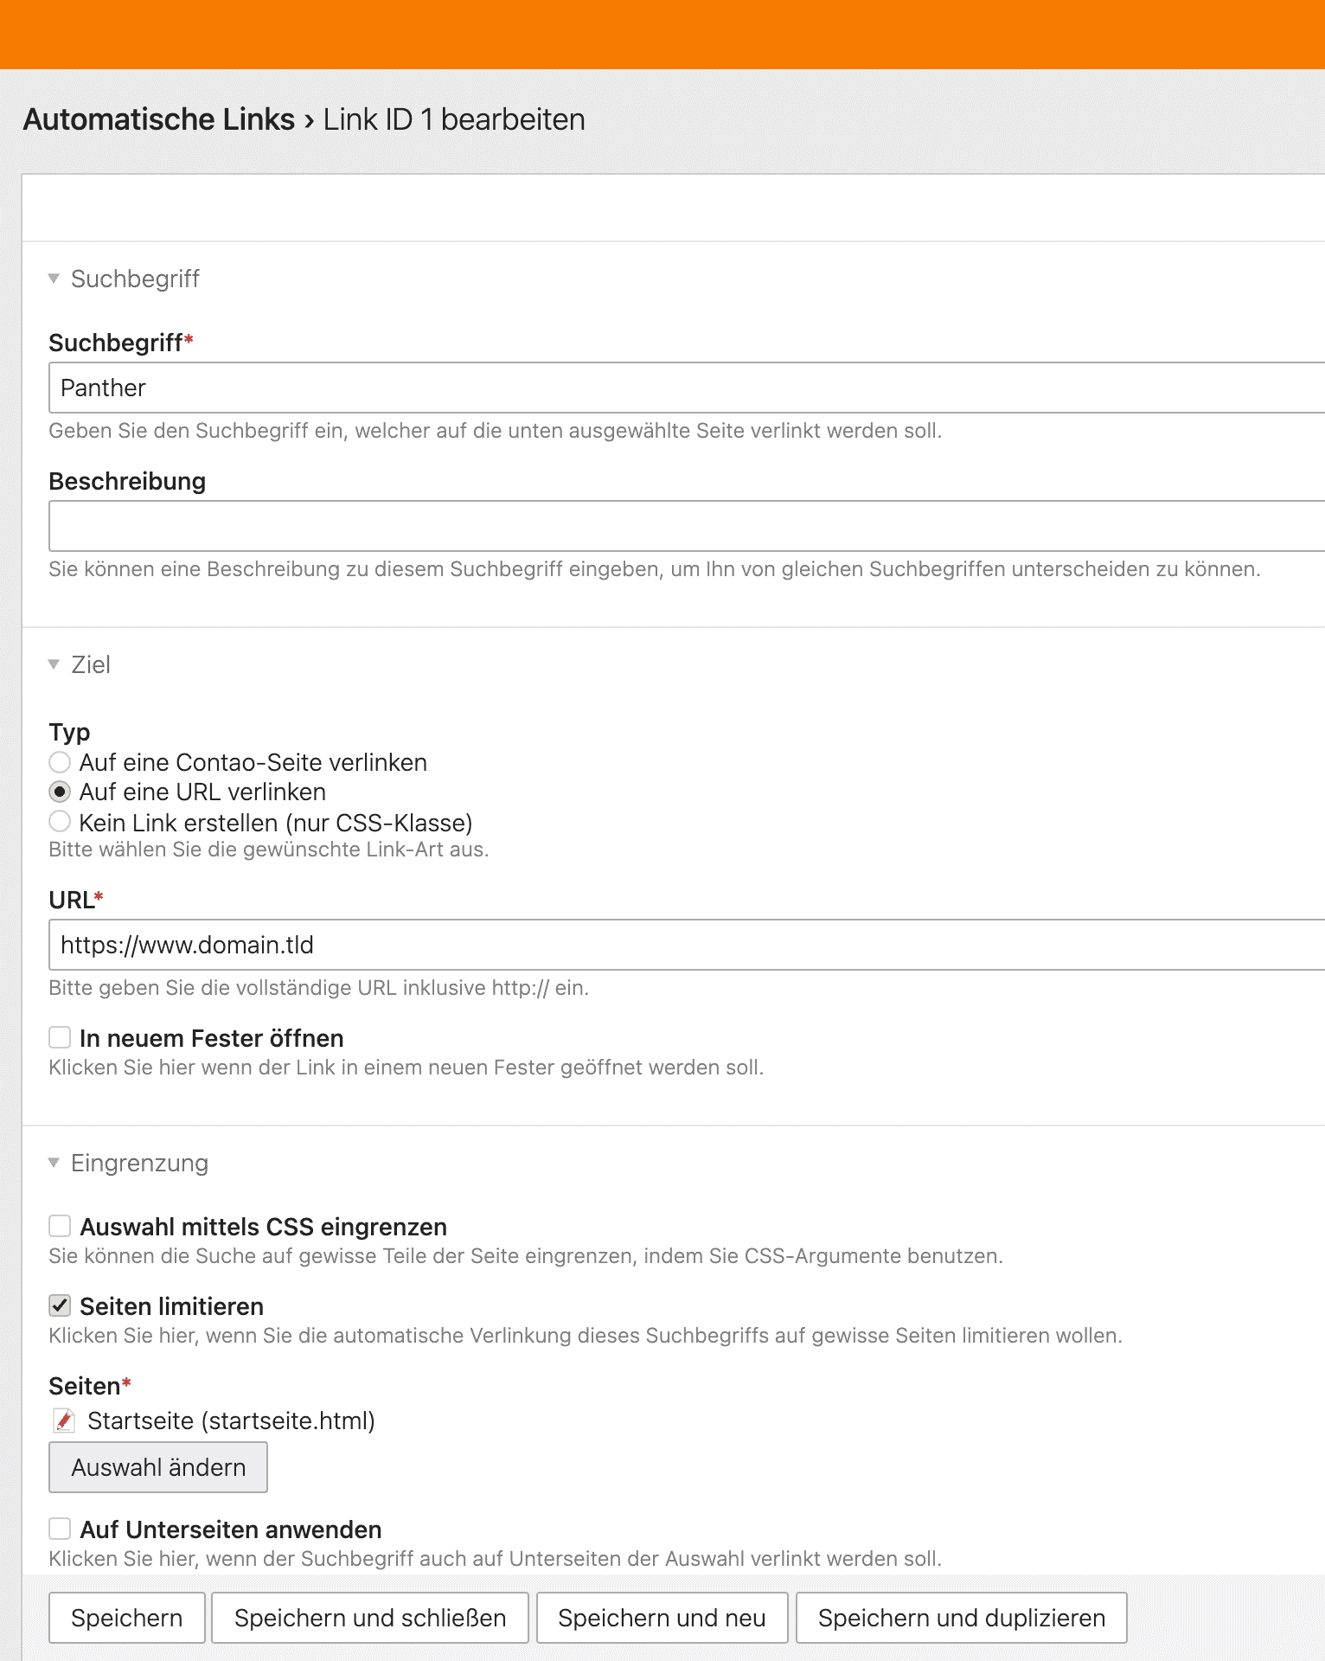This screenshot has width=1325, height=1661.
Task: Click 'Speichern und schließen'
Action: 370,1618
